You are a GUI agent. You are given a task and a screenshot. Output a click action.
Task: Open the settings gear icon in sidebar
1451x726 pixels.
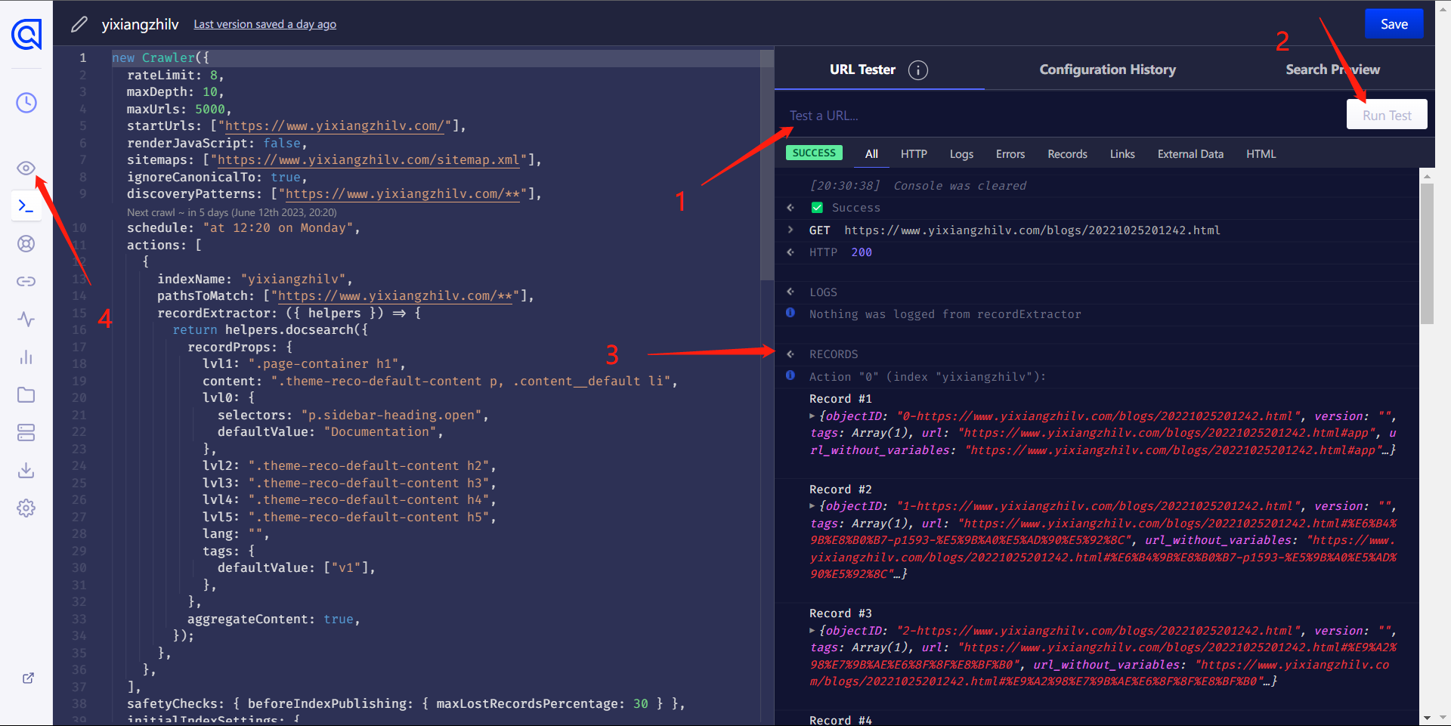tap(26, 508)
